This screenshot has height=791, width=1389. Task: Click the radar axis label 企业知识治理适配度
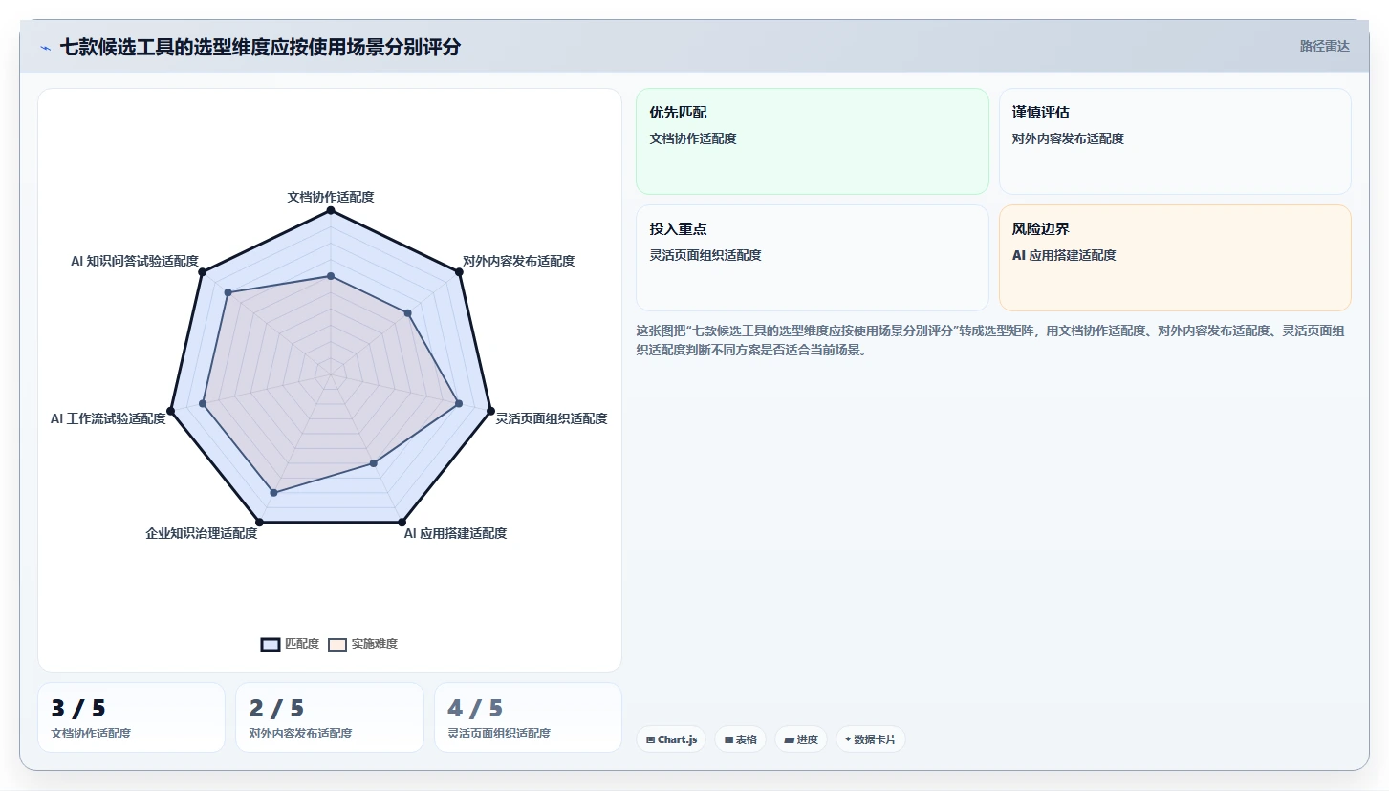pyautogui.click(x=202, y=533)
